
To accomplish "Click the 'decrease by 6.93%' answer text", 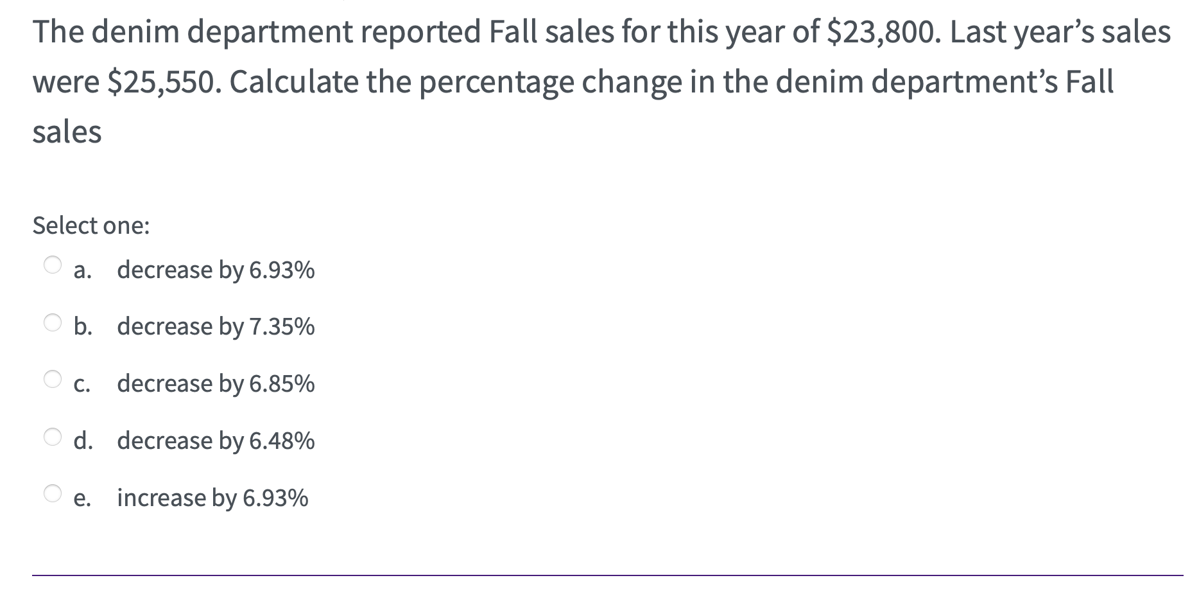I will [x=216, y=270].
